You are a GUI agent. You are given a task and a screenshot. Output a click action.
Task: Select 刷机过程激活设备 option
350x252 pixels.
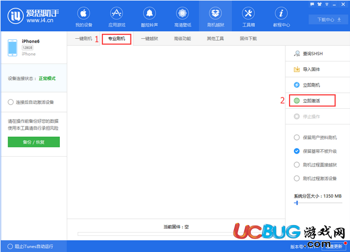point(297,178)
